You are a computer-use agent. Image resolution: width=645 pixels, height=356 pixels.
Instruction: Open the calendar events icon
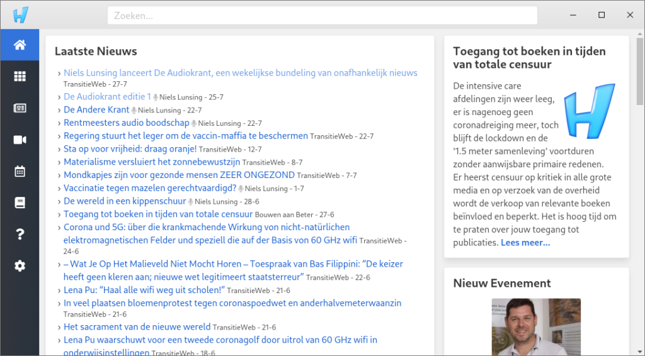tap(20, 171)
